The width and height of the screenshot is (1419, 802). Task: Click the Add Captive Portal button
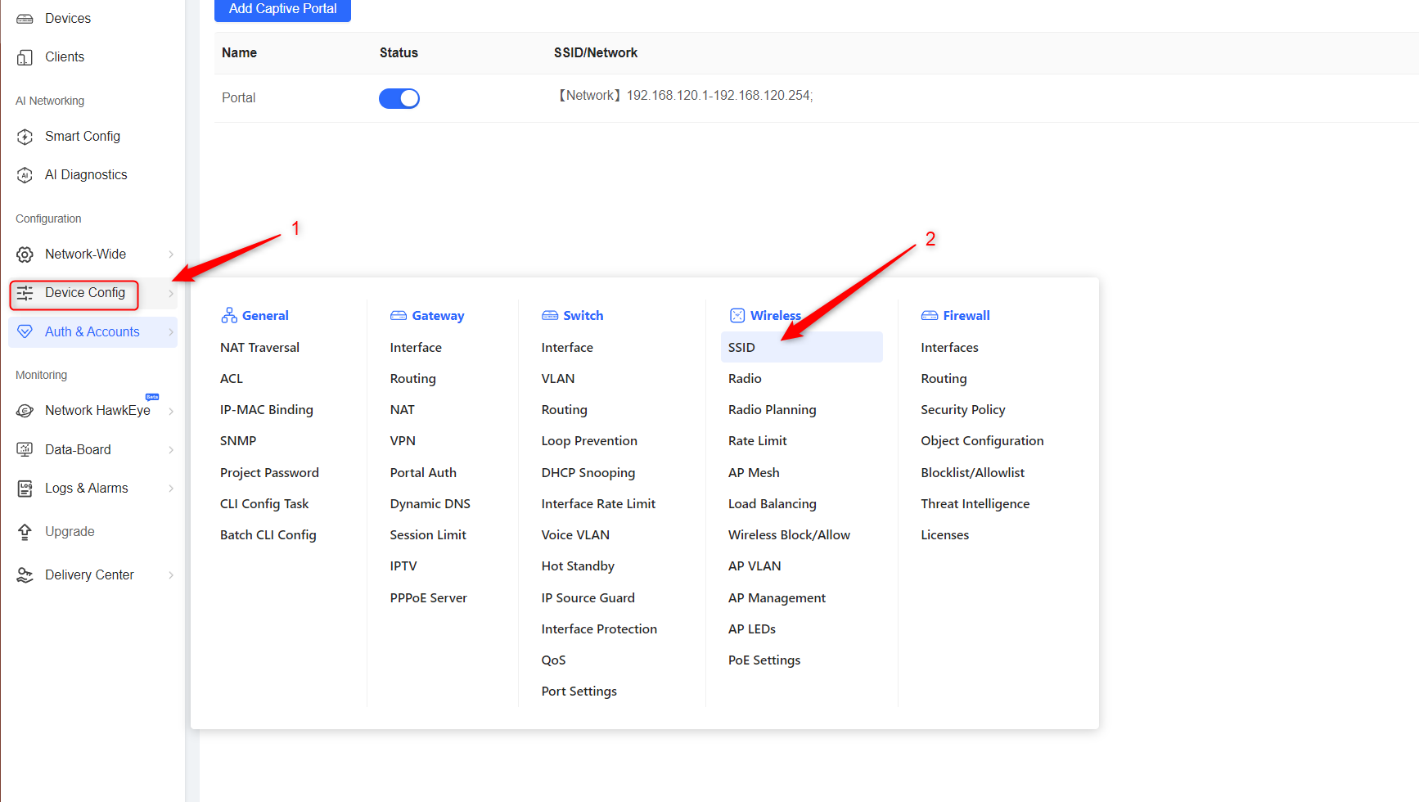tap(282, 9)
